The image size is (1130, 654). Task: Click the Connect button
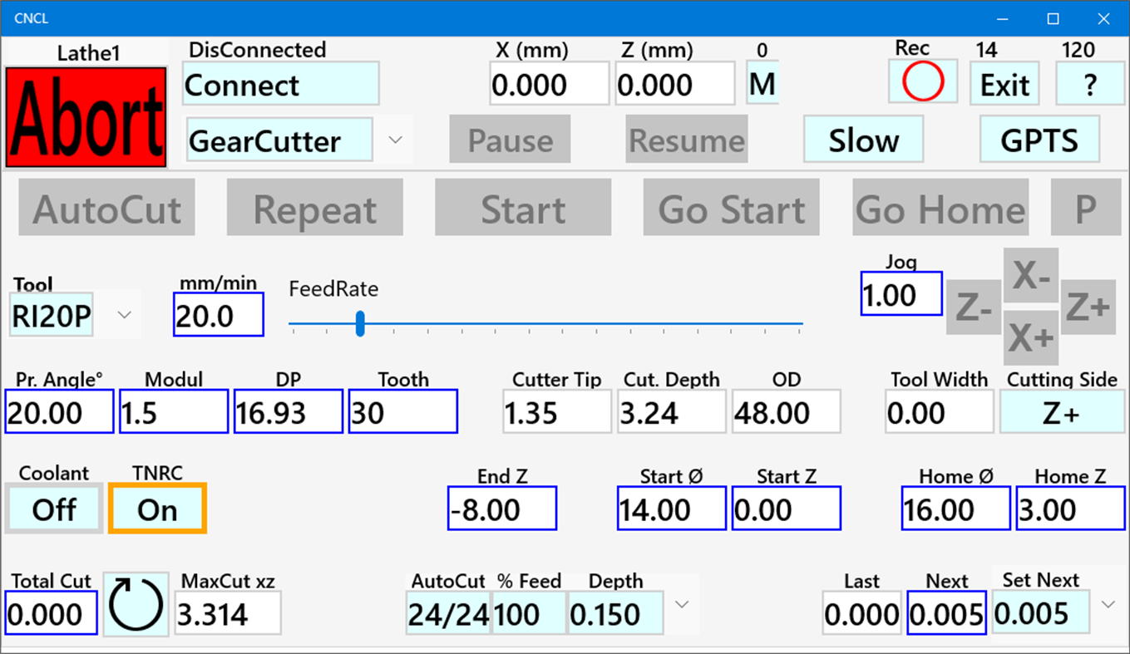pos(280,84)
